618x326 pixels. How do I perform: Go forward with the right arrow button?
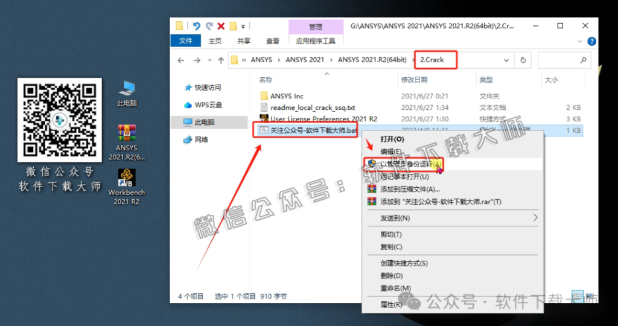coord(197,60)
